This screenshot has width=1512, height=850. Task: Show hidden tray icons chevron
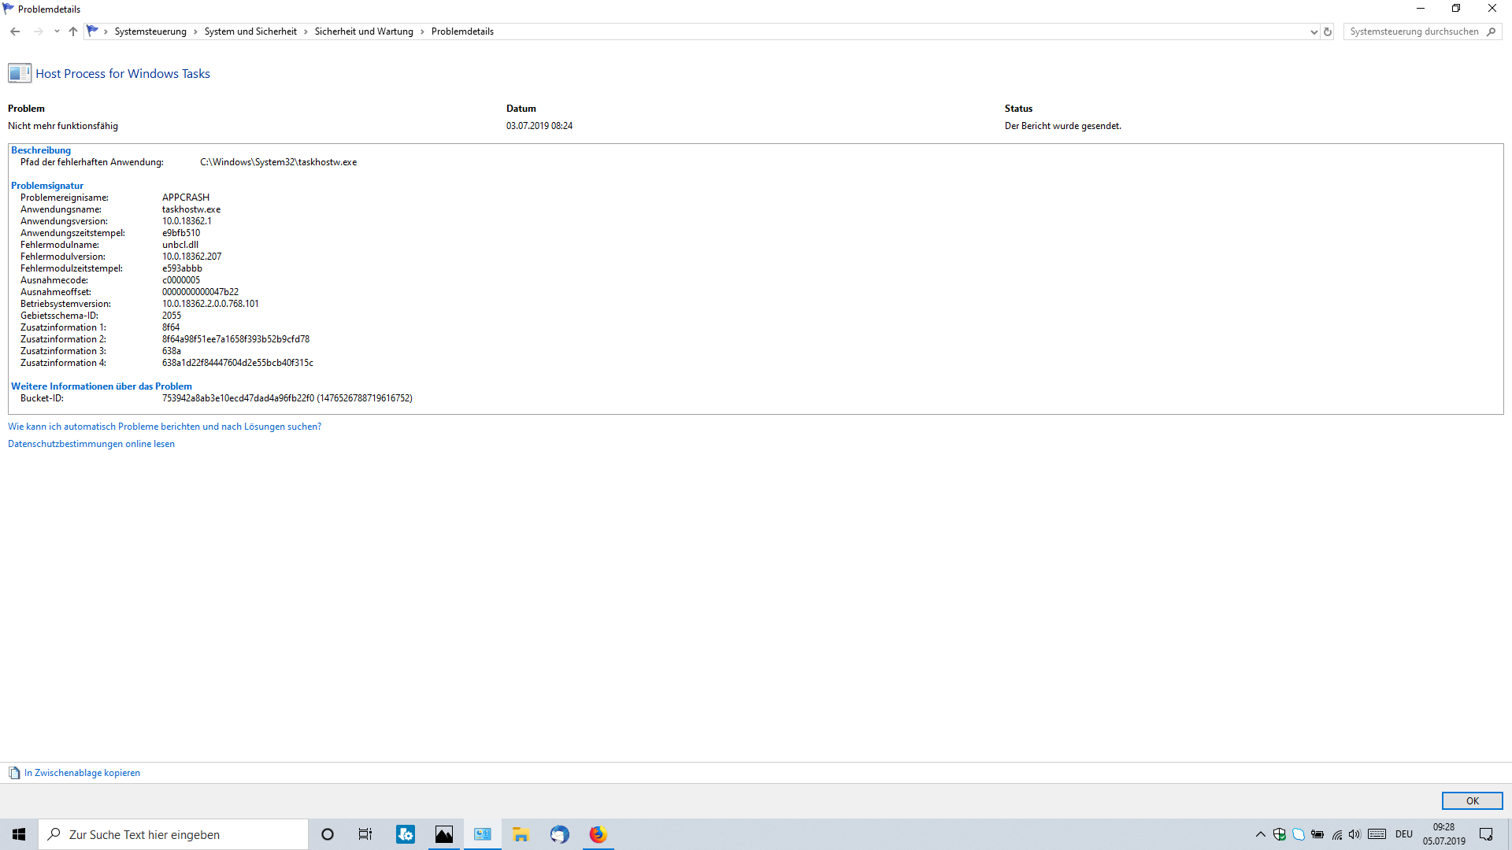tap(1260, 834)
